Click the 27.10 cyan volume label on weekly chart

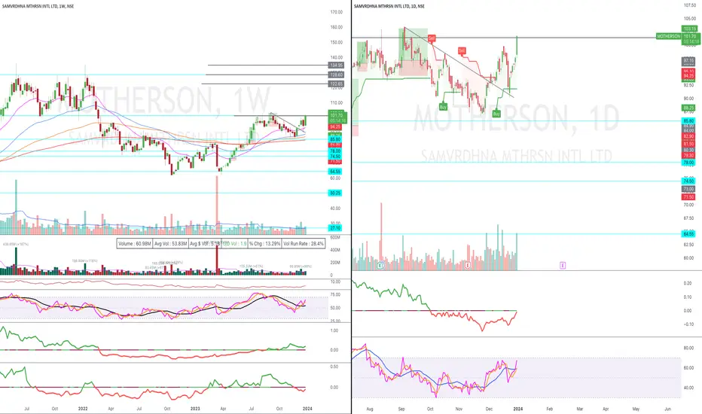coord(335,228)
